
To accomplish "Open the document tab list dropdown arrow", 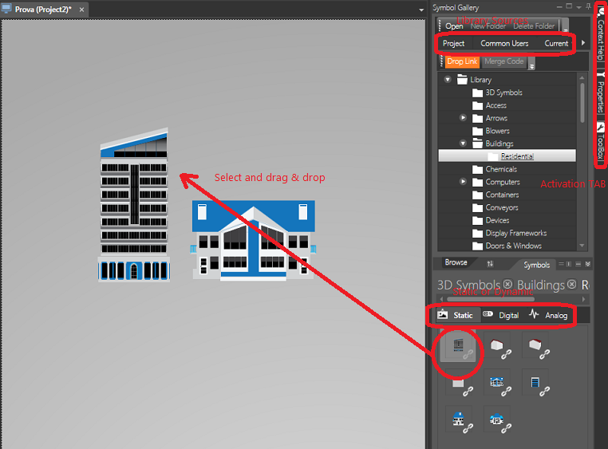I will (421, 10).
